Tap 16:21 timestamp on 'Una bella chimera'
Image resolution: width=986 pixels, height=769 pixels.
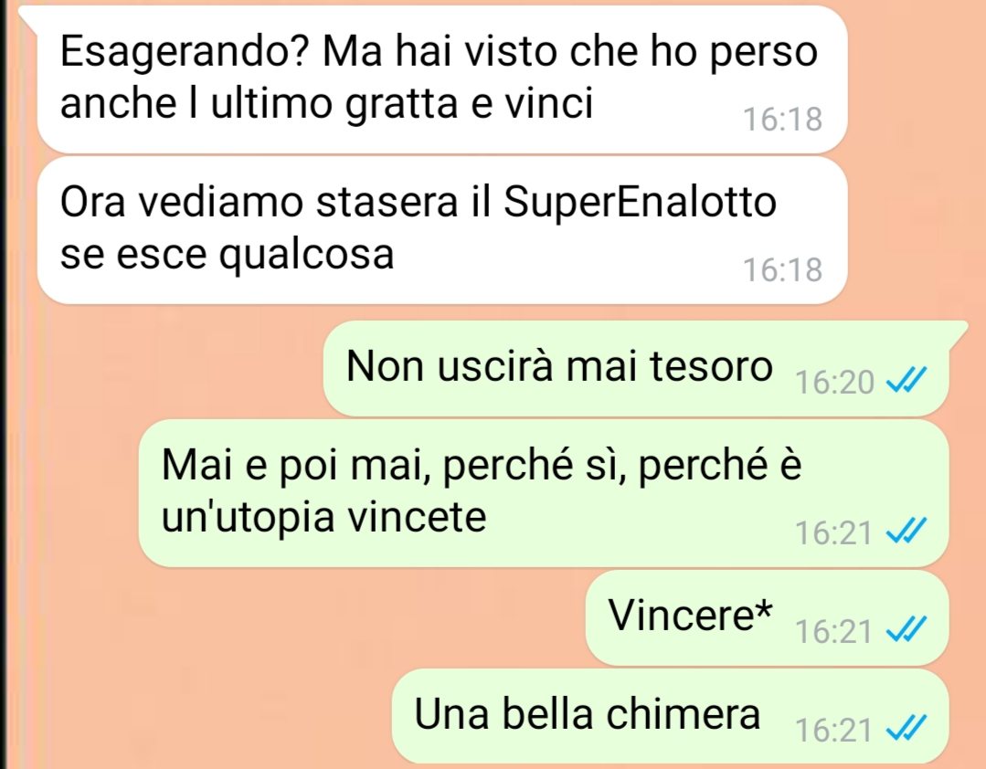click(833, 730)
